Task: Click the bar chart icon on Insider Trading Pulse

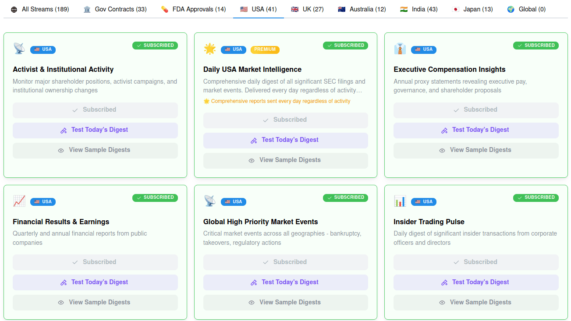Action: point(400,201)
